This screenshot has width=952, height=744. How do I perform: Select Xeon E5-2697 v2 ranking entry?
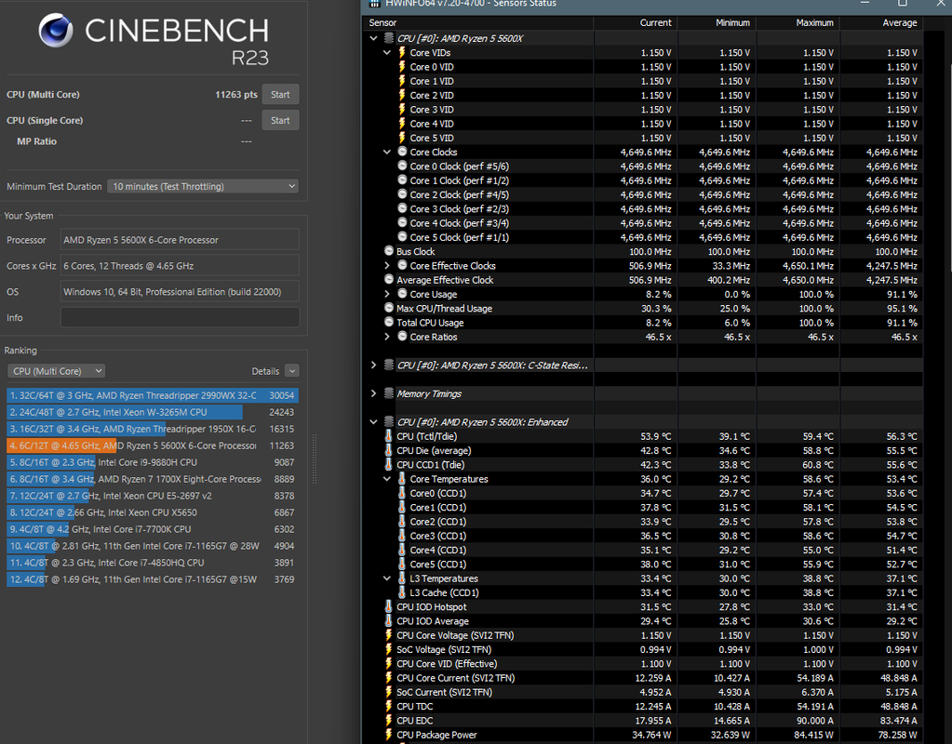[153, 496]
